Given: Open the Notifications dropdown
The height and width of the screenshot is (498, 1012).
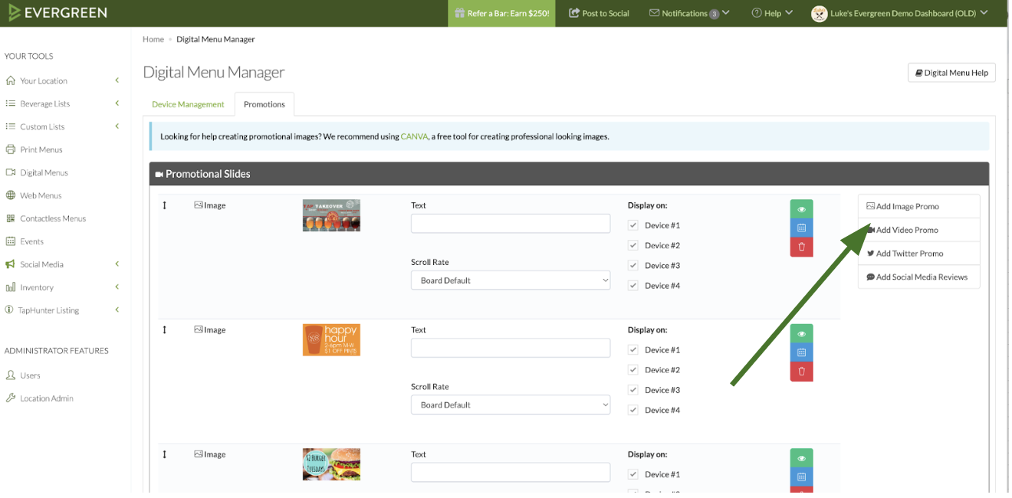Looking at the screenshot, I should (x=689, y=13).
